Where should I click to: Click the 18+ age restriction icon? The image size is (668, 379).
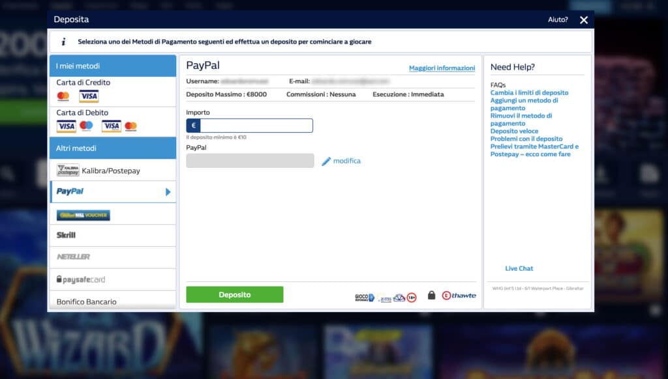[412, 298]
